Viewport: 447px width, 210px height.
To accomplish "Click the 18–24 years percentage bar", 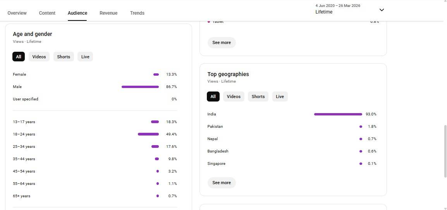I will pyautogui.click(x=148, y=134).
